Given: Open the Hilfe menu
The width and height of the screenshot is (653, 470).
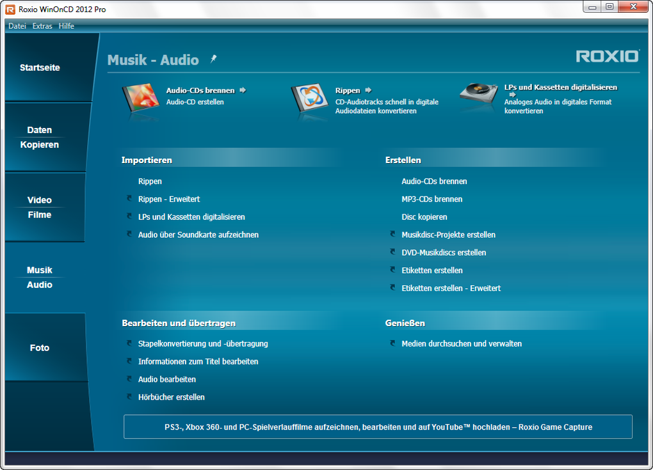Looking at the screenshot, I should click(x=66, y=26).
